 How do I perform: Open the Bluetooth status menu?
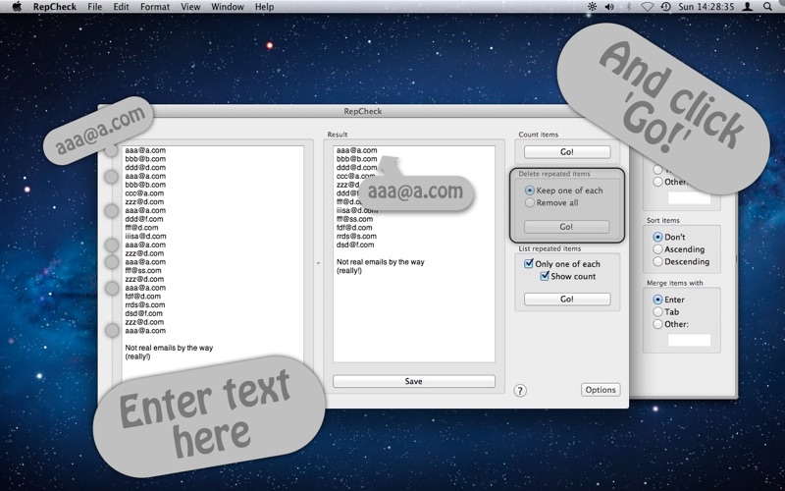629,7
